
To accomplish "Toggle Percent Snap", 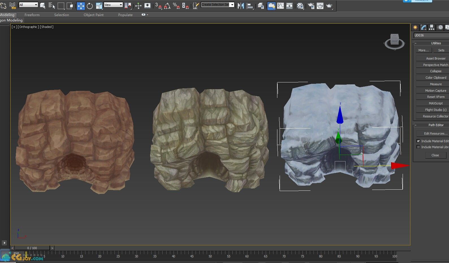I will tap(176, 6).
